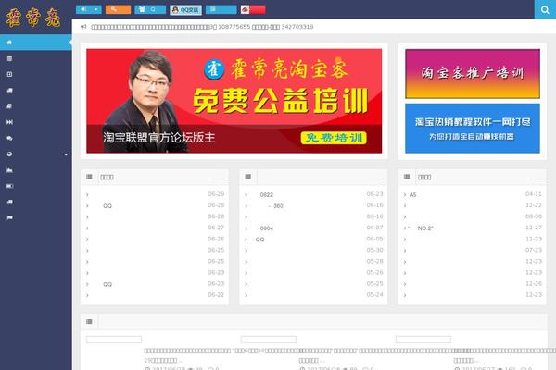Open the Home icon in sidebar
This screenshot has width=556, height=370.
[x=9, y=43]
